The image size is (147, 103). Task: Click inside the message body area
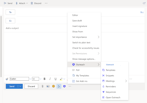pyautogui.click(x=36, y=54)
